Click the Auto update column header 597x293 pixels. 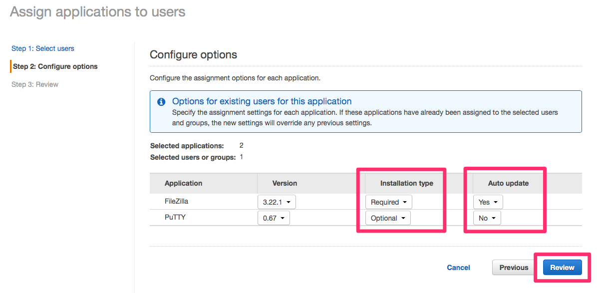508,183
